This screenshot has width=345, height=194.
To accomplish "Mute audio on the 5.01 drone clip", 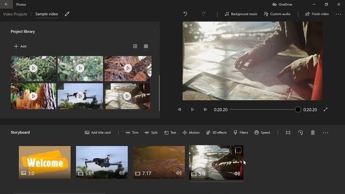I will (122, 173).
